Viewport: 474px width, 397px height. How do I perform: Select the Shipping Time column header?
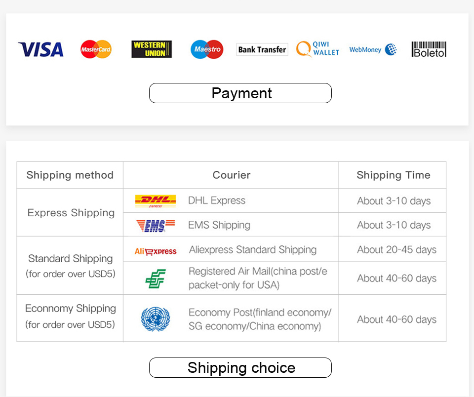click(x=393, y=175)
